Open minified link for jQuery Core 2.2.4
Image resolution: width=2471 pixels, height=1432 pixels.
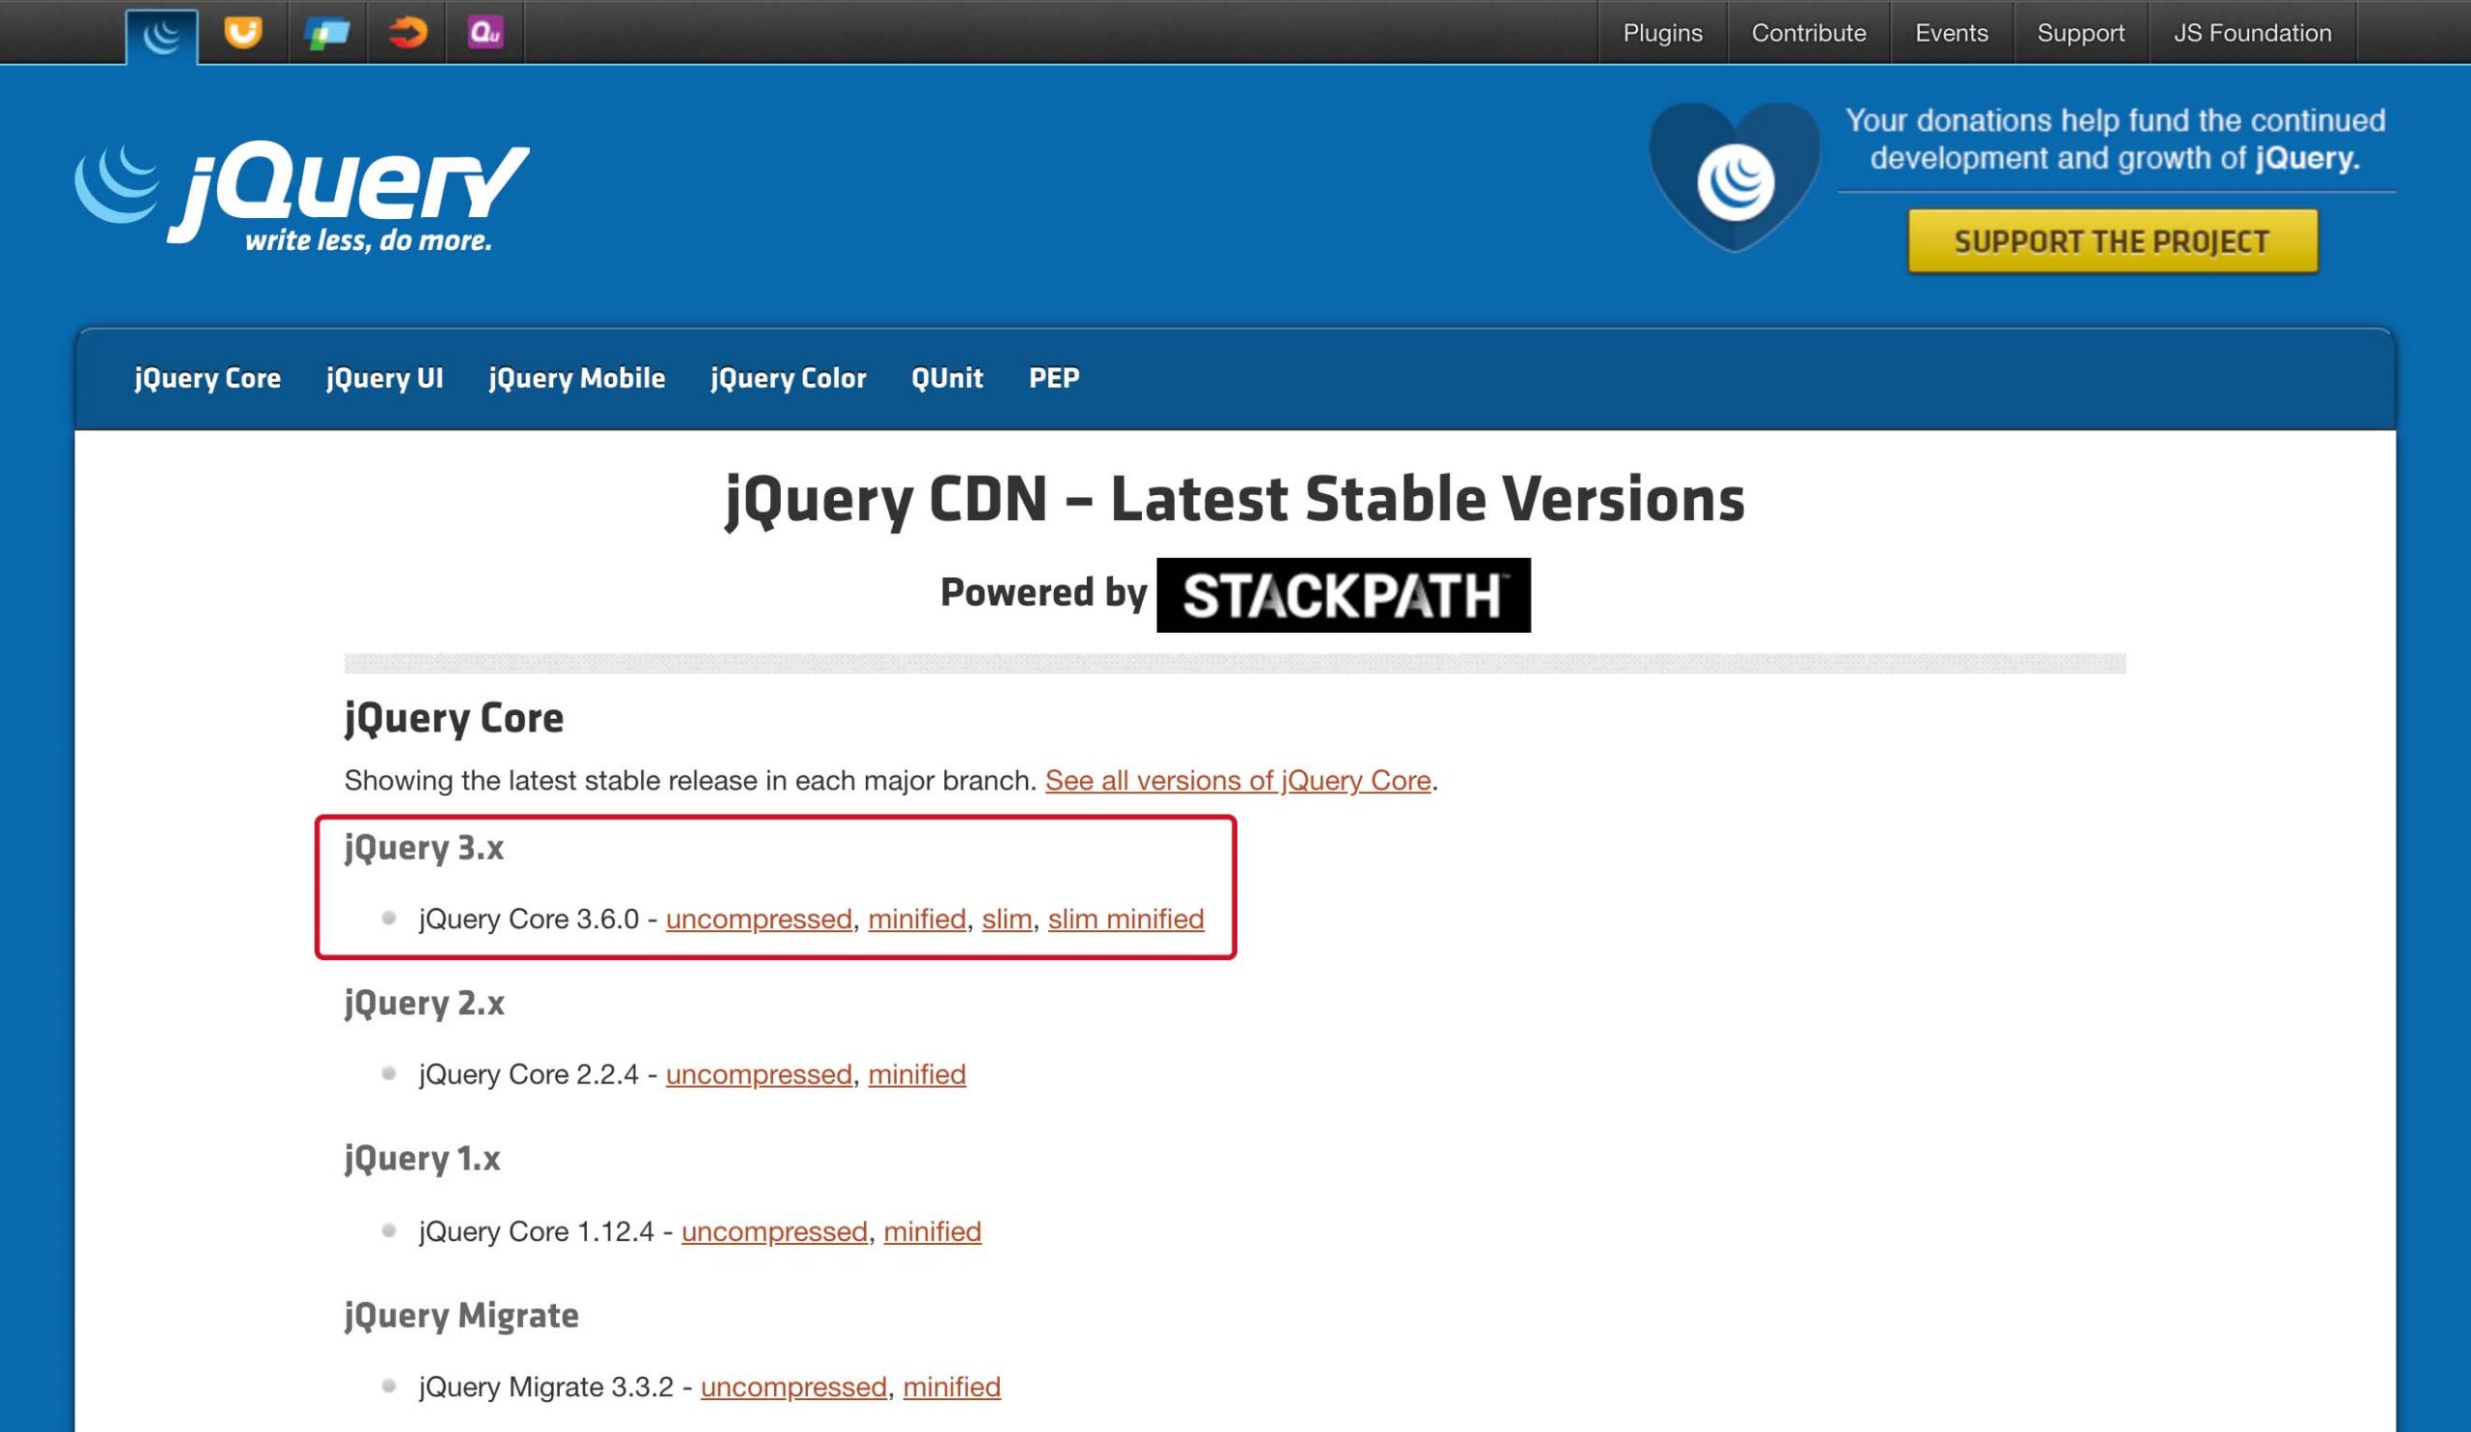(x=916, y=1075)
